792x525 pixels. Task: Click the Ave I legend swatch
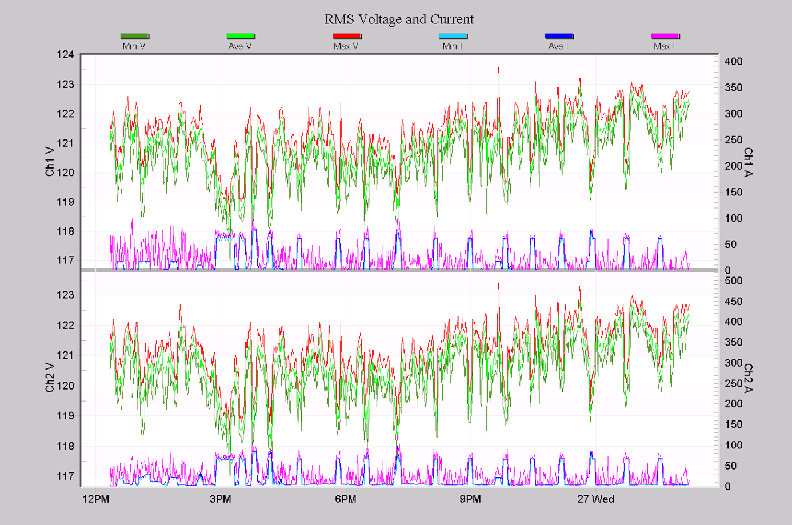coord(558,36)
